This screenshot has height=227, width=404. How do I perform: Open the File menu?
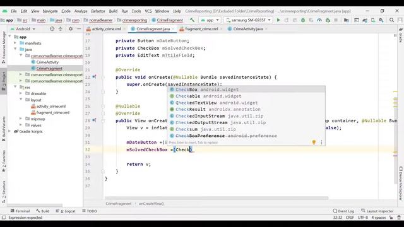[14, 11]
